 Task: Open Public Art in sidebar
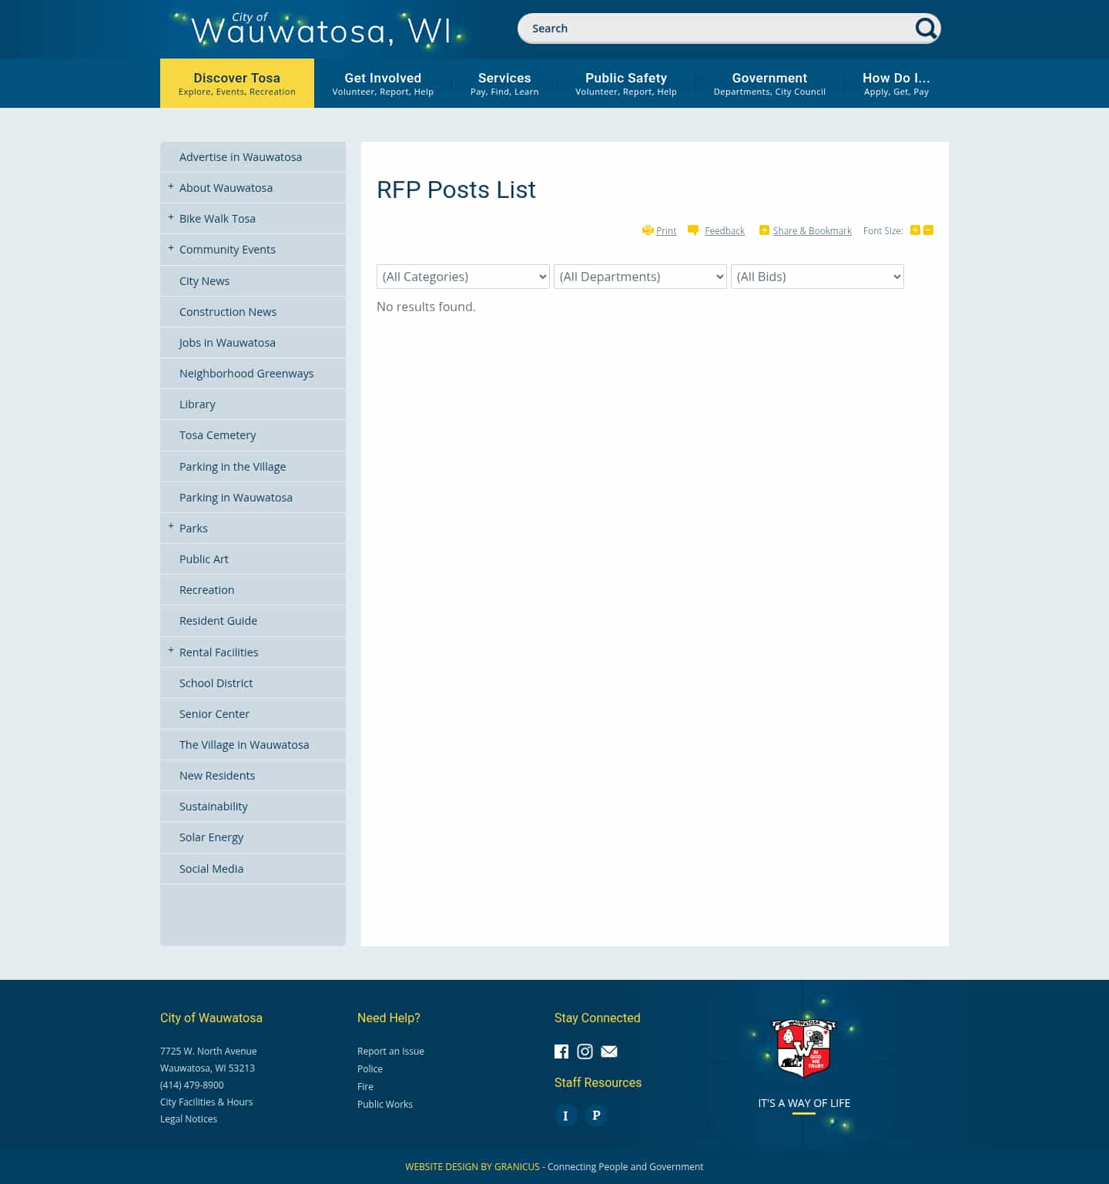tap(253, 559)
